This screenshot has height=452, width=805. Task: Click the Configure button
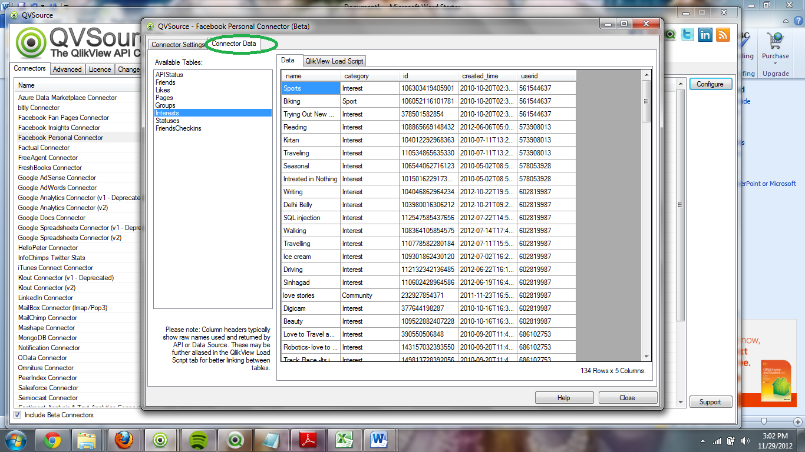710,84
